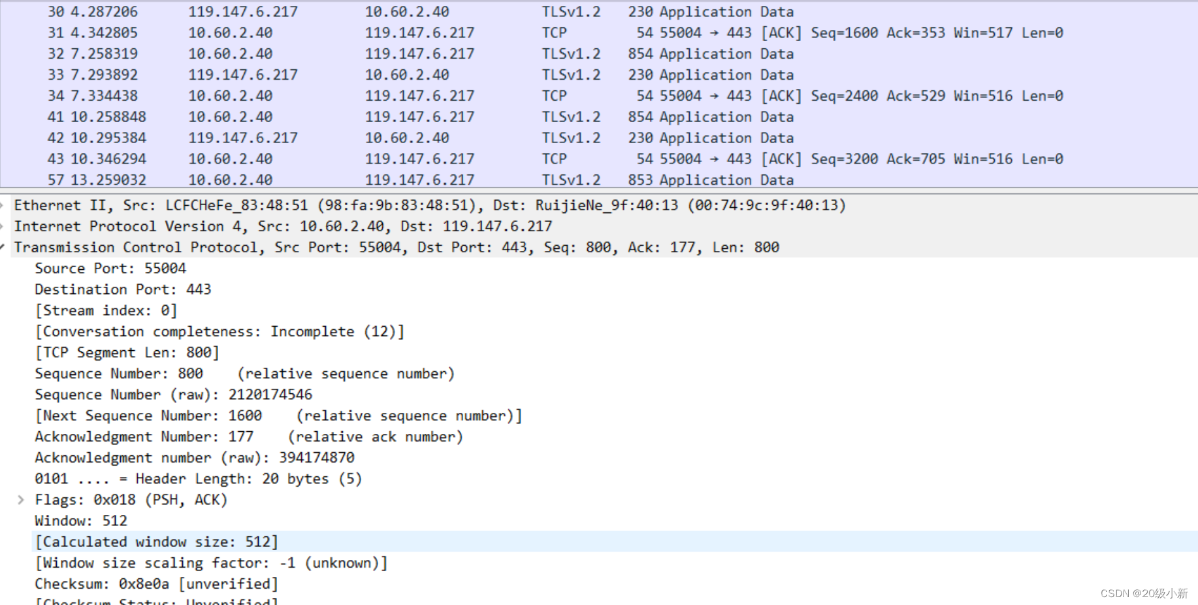Image resolution: width=1198 pixels, height=605 pixels.
Task: Click TLSv1.2 protocol cell of packet 30
Action: click(x=571, y=12)
